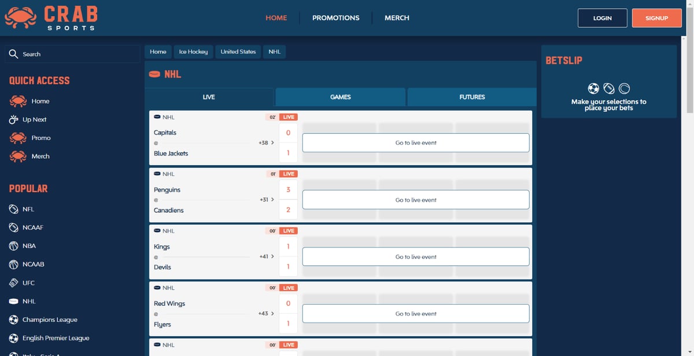This screenshot has height=356, width=694.
Task: Open Promotions in the top menu
Action: (x=335, y=18)
